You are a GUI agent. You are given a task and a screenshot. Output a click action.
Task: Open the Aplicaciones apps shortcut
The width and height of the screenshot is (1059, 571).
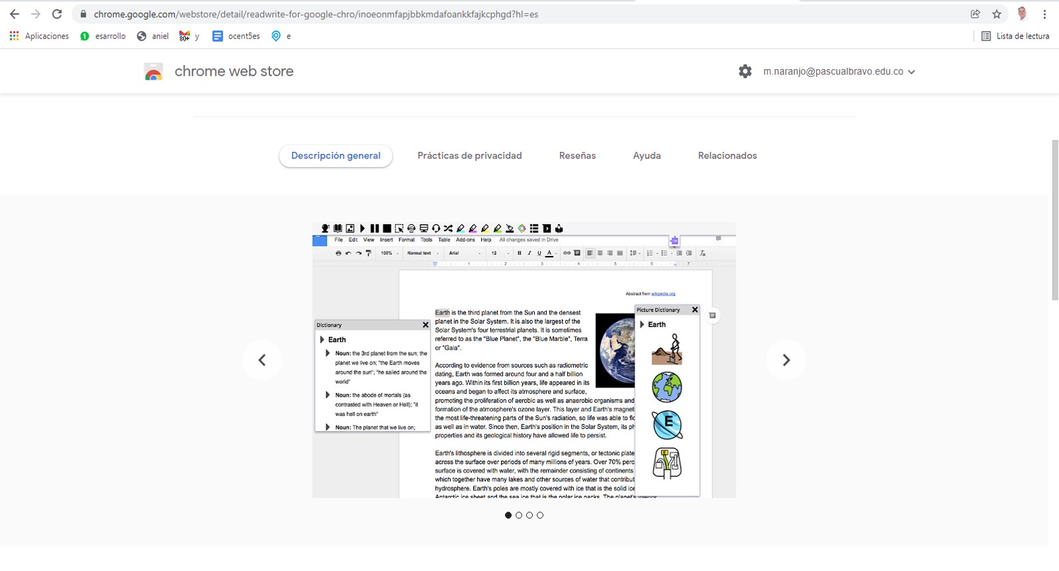[39, 36]
